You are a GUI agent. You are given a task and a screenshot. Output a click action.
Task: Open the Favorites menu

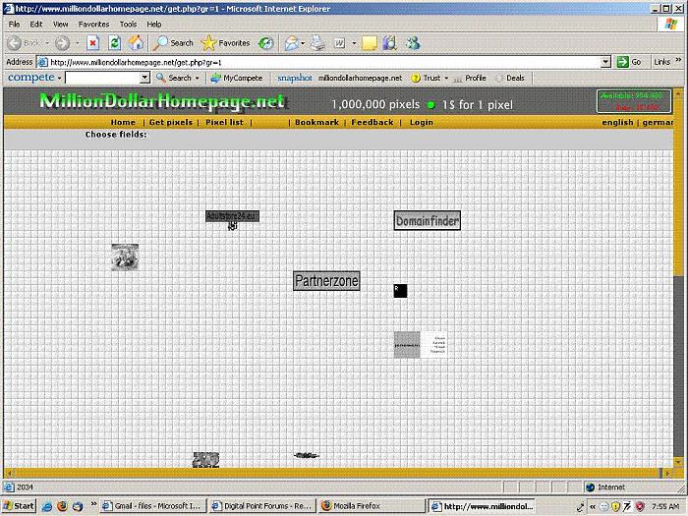tap(93, 25)
